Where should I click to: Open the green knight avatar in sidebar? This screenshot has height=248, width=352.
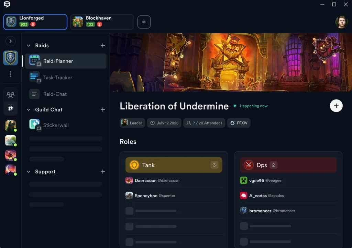(11, 126)
